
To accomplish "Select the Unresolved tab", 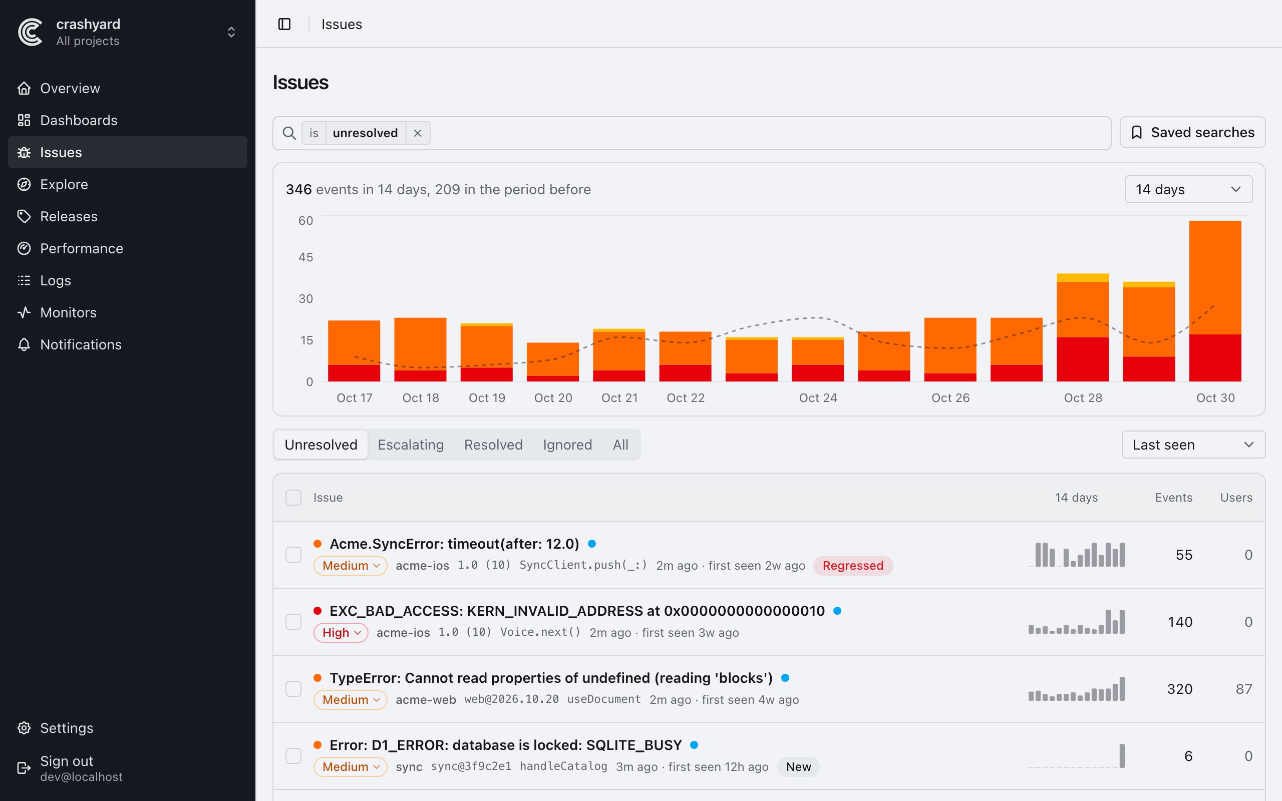I will (321, 445).
